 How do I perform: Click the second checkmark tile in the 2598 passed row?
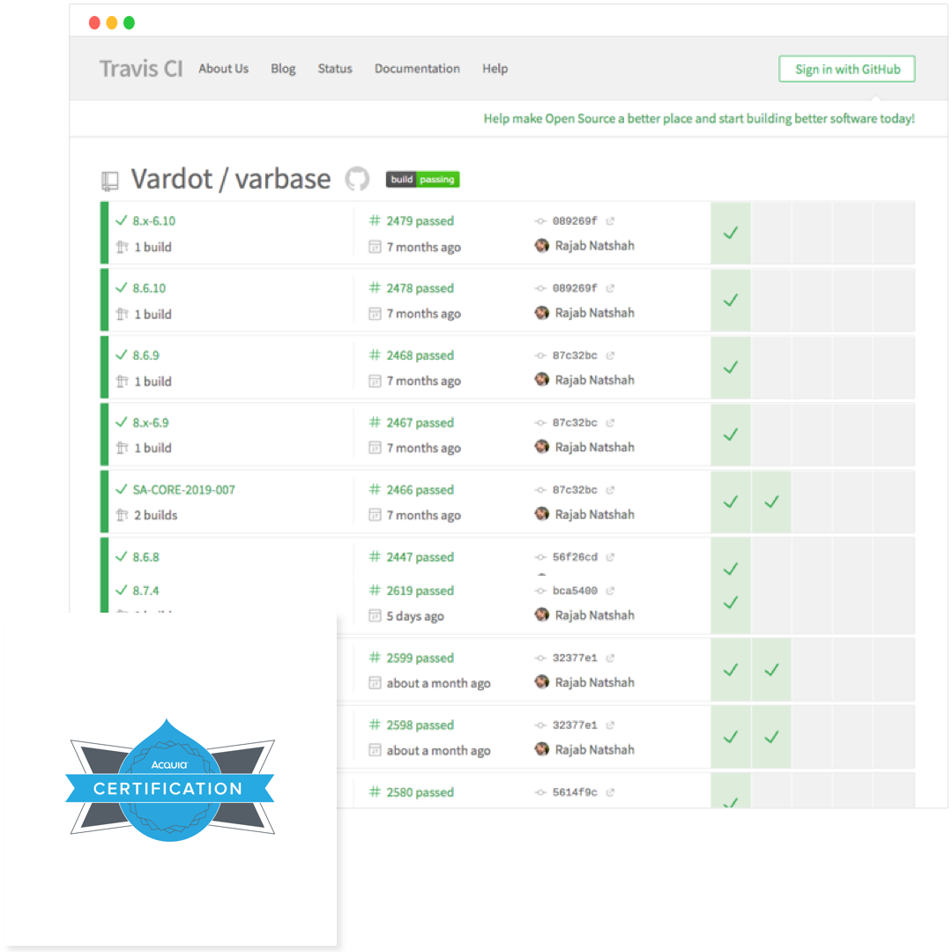click(x=771, y=738)
